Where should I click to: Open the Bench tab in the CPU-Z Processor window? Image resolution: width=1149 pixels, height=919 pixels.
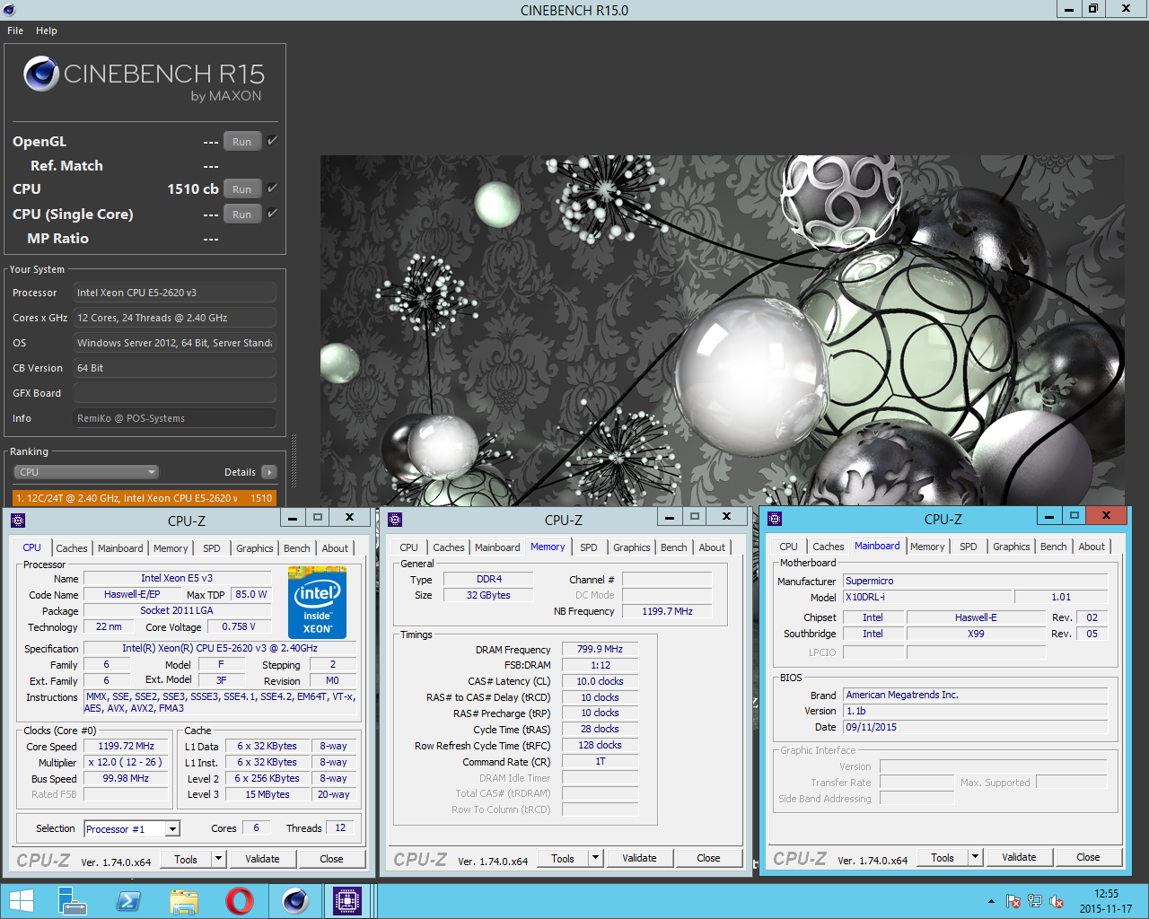click(297, 548)
